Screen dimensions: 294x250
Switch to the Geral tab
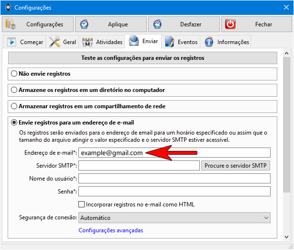pos(62,42)
